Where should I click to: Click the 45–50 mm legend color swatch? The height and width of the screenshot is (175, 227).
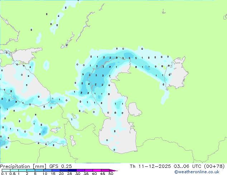click(105, 170)
